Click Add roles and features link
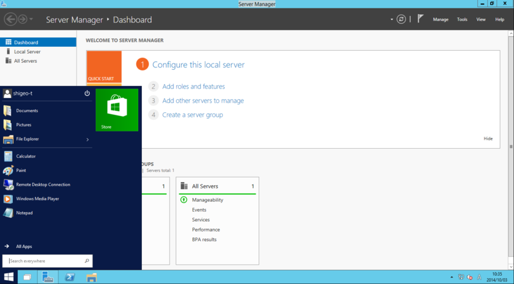Image resolution: width=514 pixels, height=284 pixels. point(193,87)
